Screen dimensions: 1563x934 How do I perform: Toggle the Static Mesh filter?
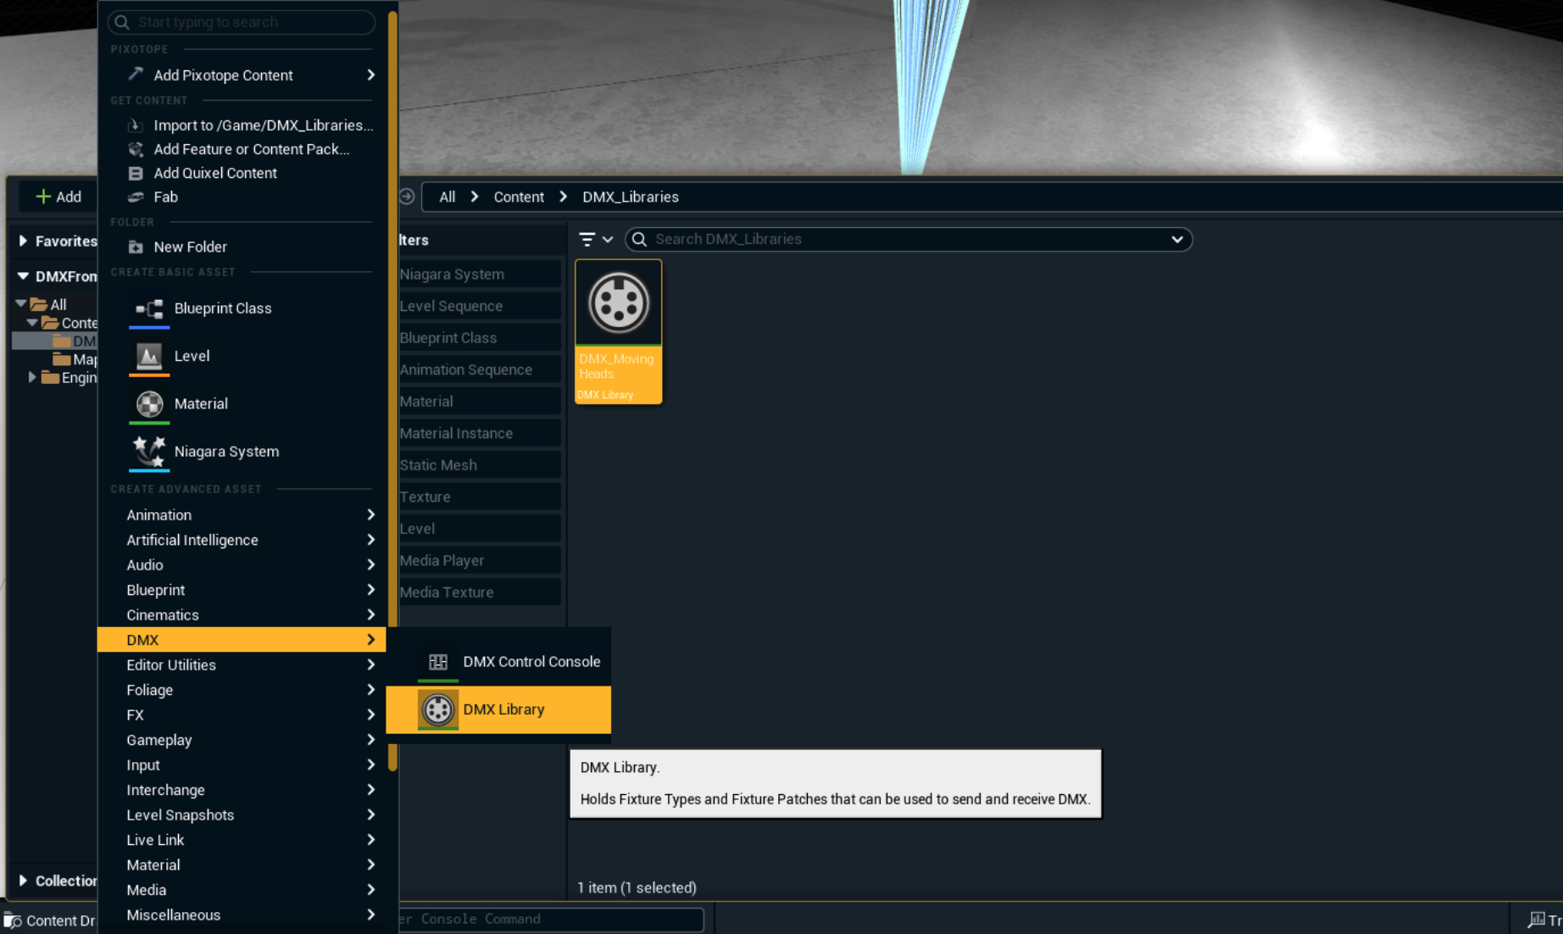(x=478, y=465)
